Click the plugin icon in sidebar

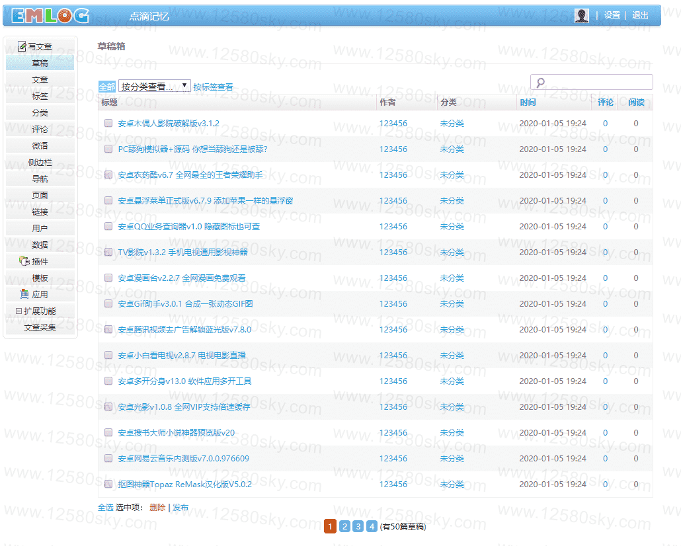pos(24,261)
